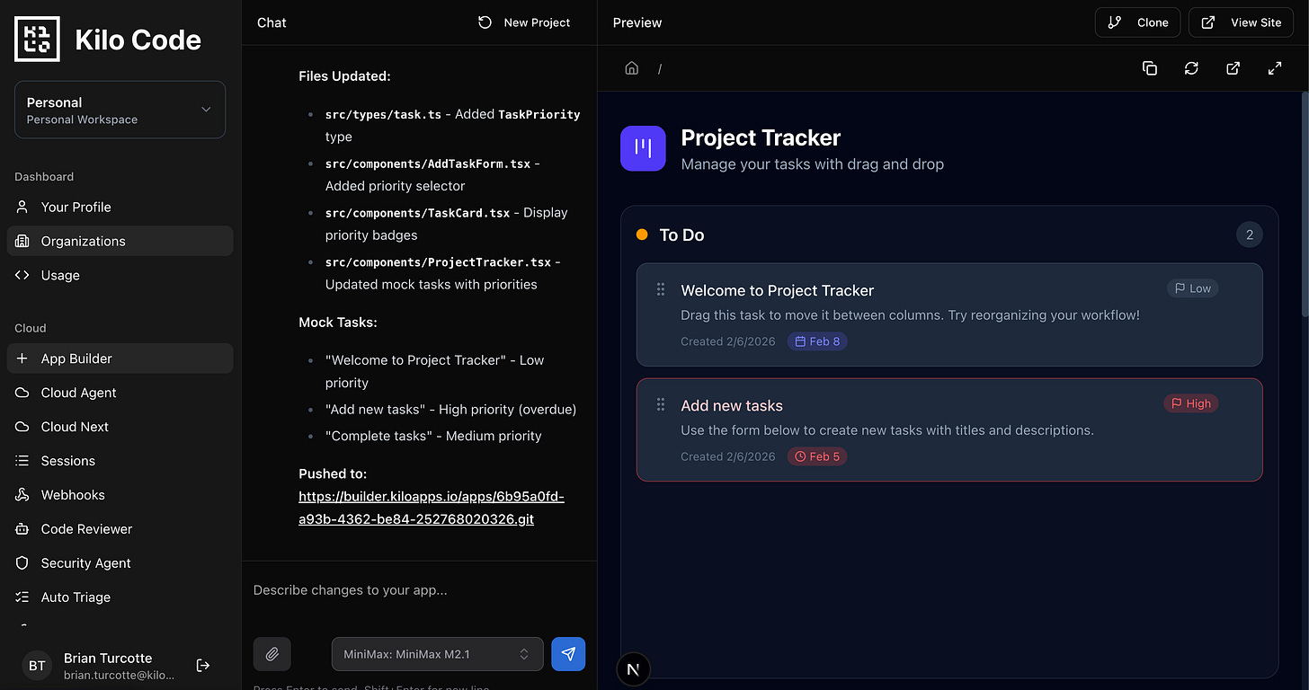The width and height of the screenshot is (1309, 690).
Task: Navigate to Cloud Next
Action: (x=120, y=427)
